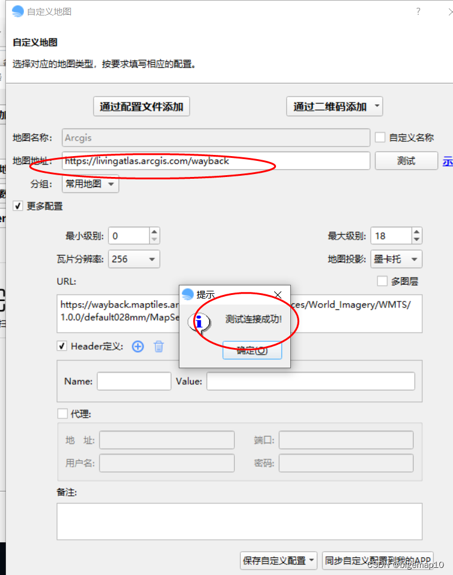
Task: Click the 地图地址 URL field
Action: pos(216,161)
